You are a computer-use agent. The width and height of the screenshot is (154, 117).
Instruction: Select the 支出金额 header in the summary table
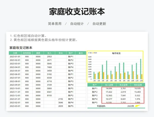click(x=124, y=85)
